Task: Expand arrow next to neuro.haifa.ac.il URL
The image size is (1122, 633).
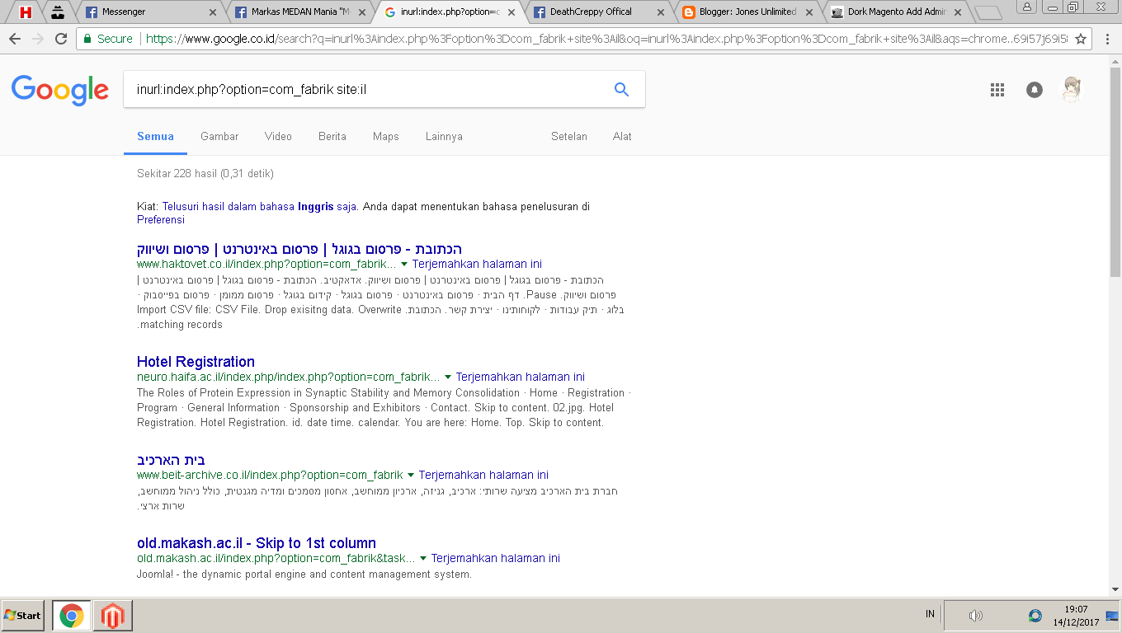Action: [448, 377]
